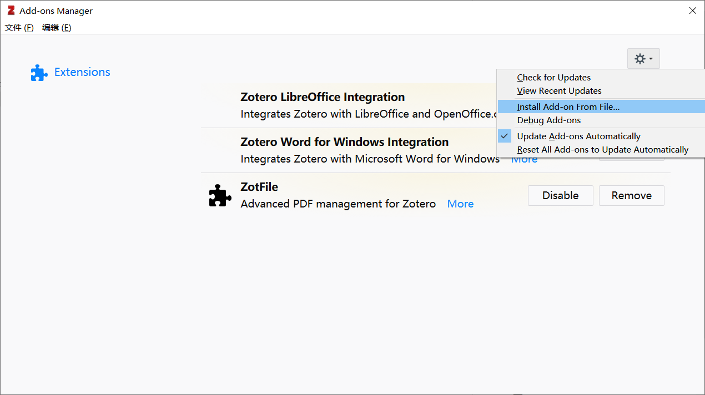Open the More link for ZotFile
Image resolution: width=705 pixels, height=395 pixels.
tap(460, 204)
